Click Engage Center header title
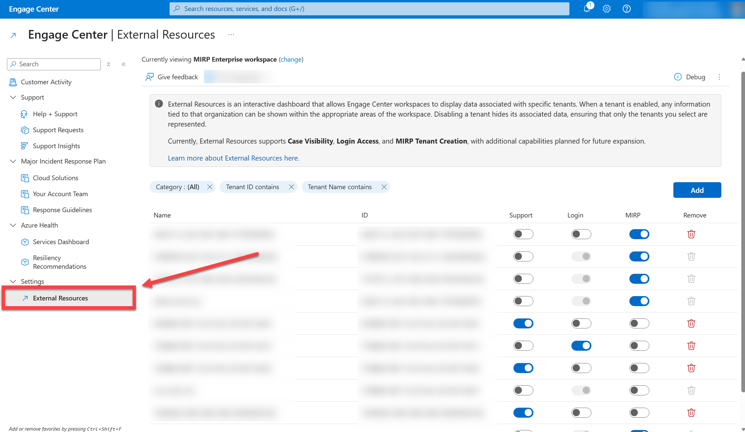Viewport: 745px width, 432px height. pos(34,9)
